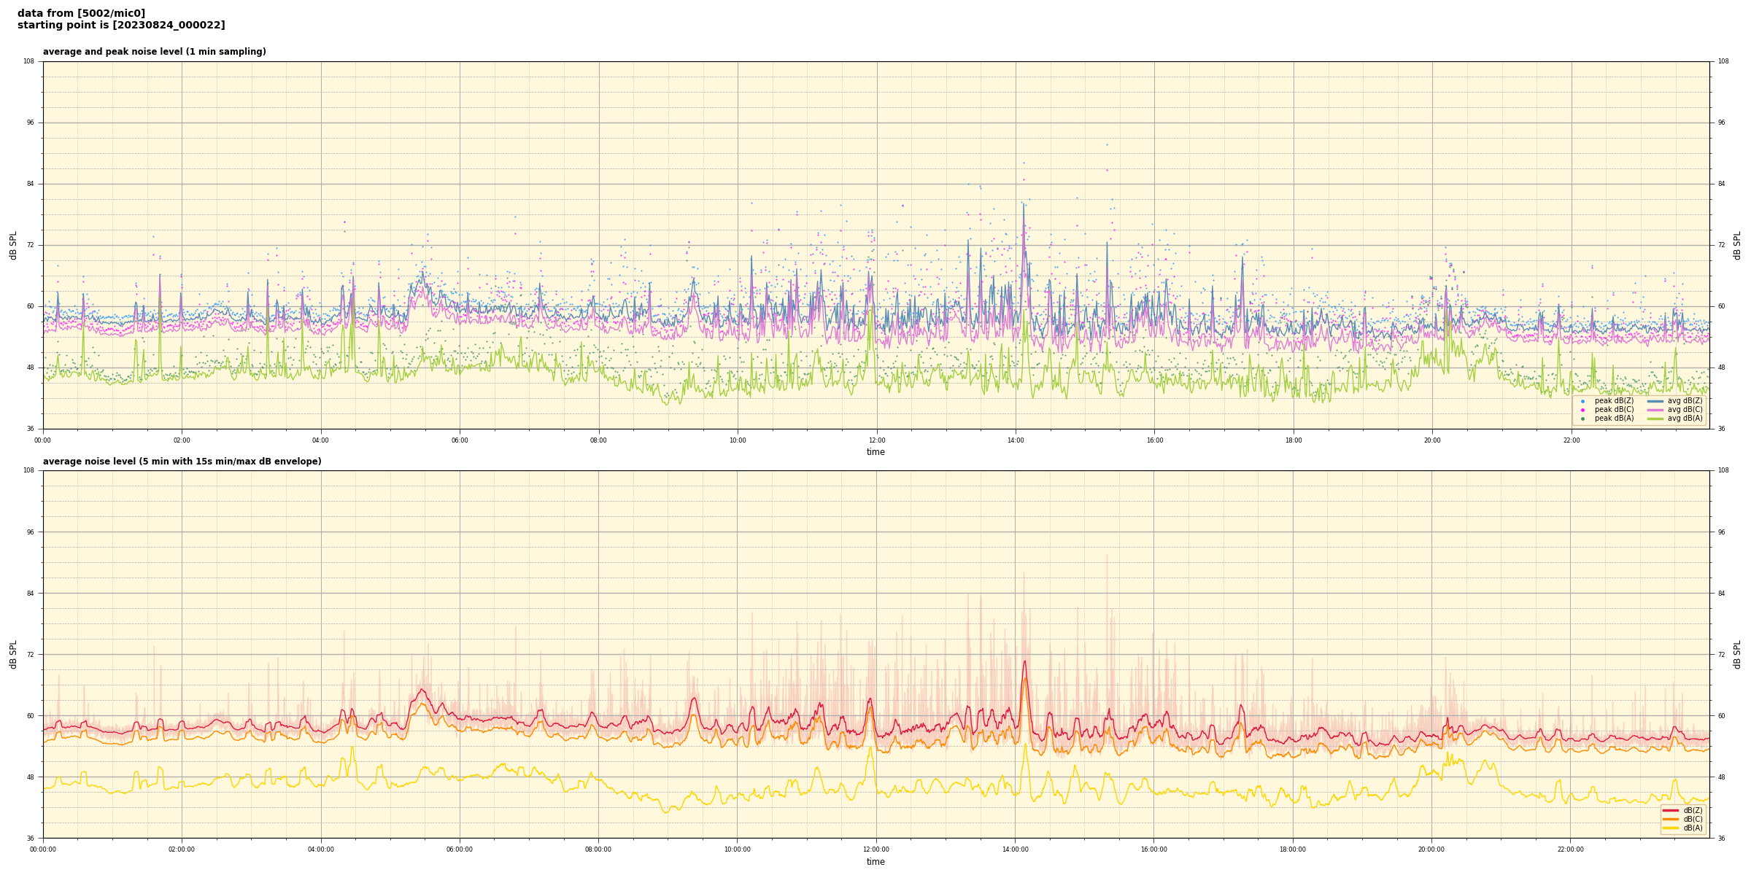Click red dB(Z) entry in bottom legend

coord(1670,810)
